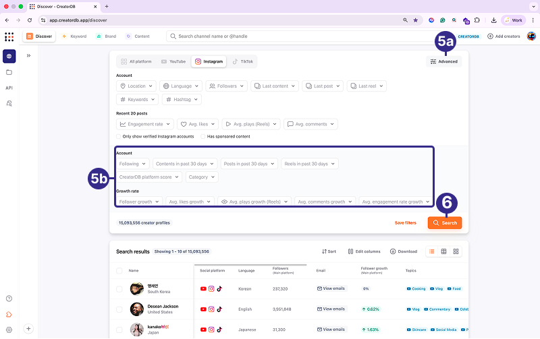The width and height of the screenshot is (540, 339).
Task: Select the YouTube platform tab
Action: [x=173, y=61]
